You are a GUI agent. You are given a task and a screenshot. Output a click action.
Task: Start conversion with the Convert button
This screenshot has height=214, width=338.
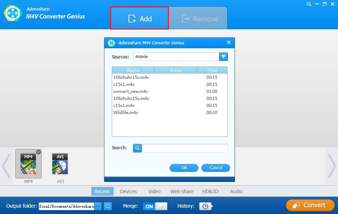pos(310,205)
